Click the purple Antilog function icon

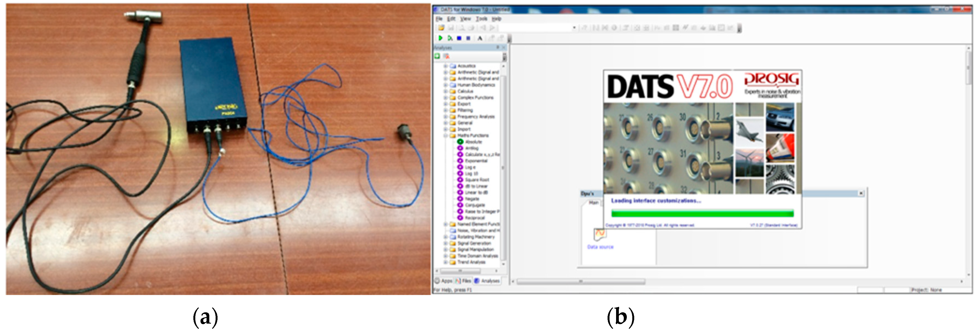tap(460, 148)
